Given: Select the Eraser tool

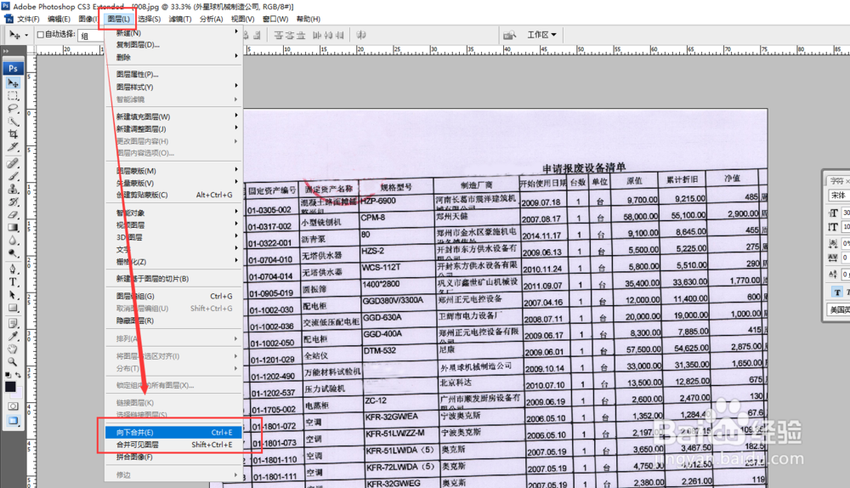Looking at the screenshot, I should click(x=13, y=215).
